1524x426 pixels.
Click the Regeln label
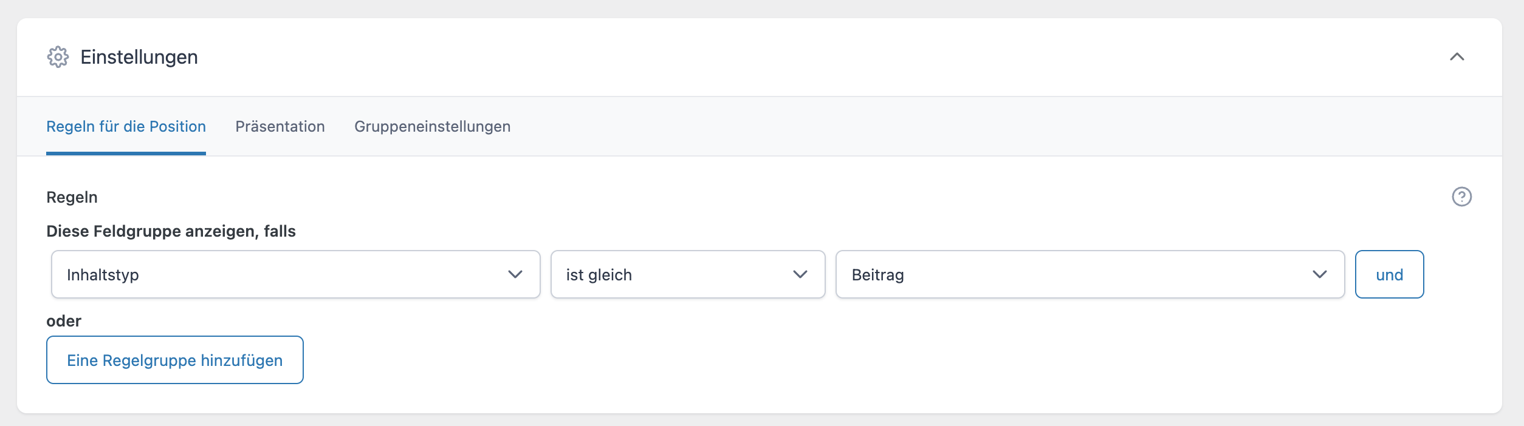tap(72, 197)
